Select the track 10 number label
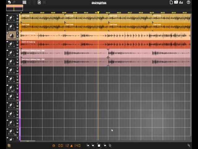The image size is (198, 149). [x=7, y=94]
